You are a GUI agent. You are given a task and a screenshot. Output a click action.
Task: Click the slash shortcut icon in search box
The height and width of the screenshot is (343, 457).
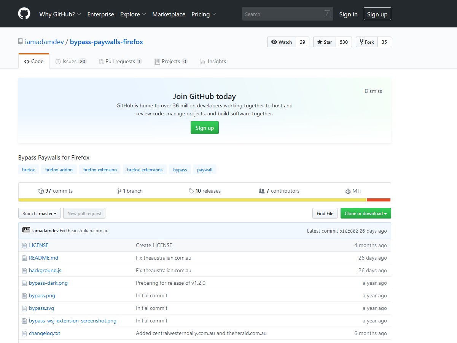click(327, 14)
